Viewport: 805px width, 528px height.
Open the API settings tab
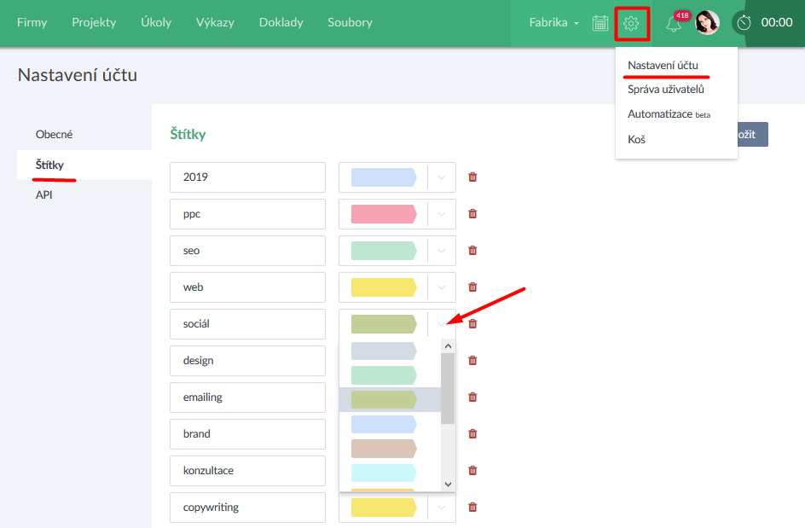[x=45, y=195]
